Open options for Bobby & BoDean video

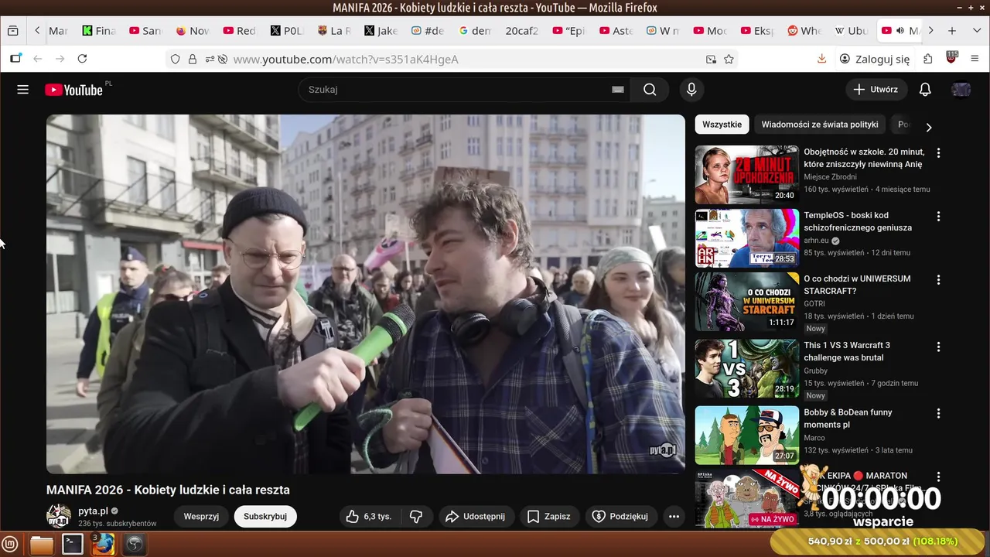coord(939,414)
